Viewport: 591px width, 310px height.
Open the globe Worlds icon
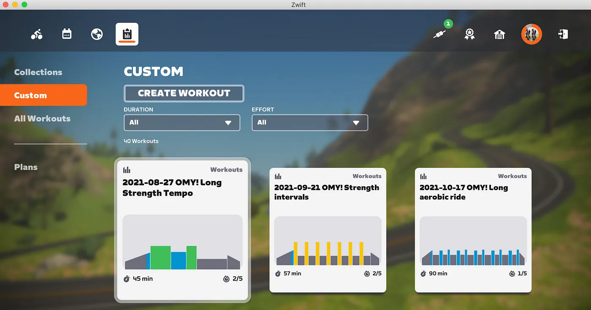[x=97, y=34]
